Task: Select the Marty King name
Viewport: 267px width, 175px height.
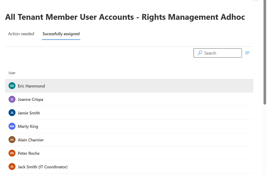Action: pyautogui.click(x=28, y=126)
